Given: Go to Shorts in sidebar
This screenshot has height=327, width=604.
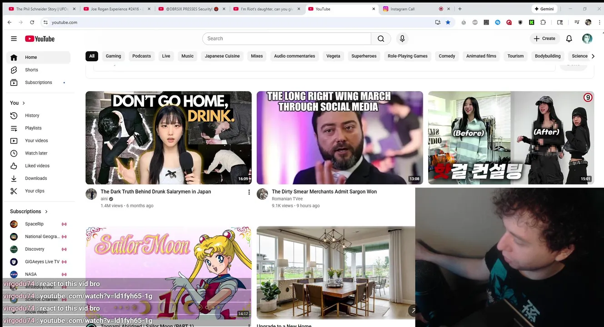Looking at the screenshot, I should [39, 70].
